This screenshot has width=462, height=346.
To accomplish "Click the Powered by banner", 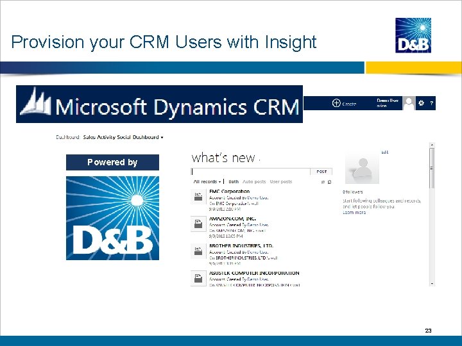I will [x=112, y=162].
